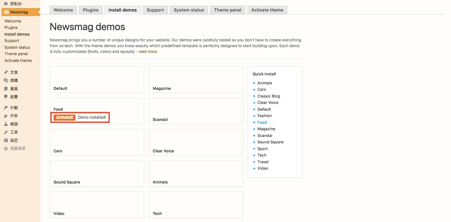The image size is (451, 222).
Task: Click the Newsmag logo icon in sidebar
Action: pos(6,12)
